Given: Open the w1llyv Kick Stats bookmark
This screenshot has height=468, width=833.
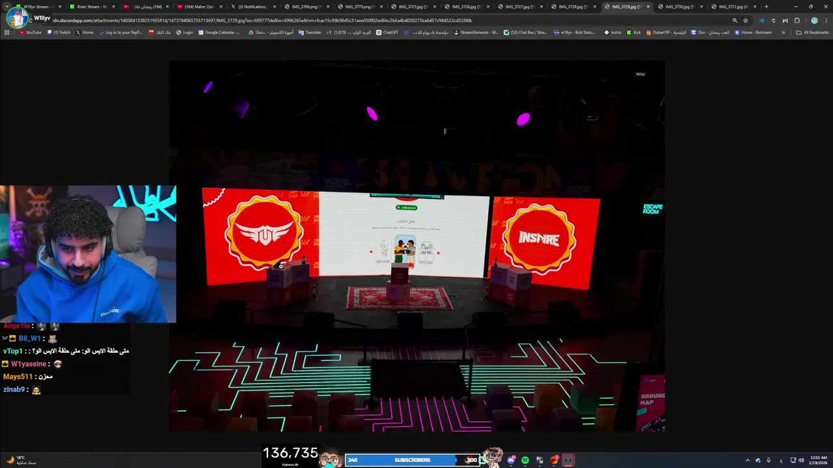Looking at the screenshot, I should pos(574,32).
